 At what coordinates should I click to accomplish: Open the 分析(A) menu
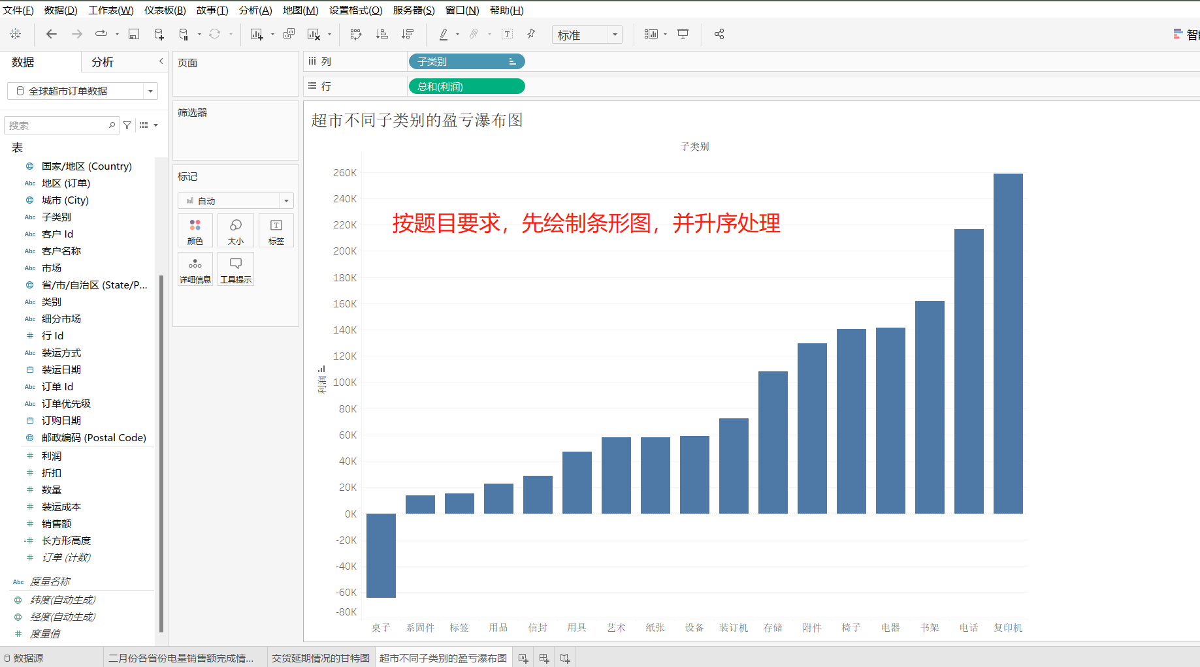255,10
